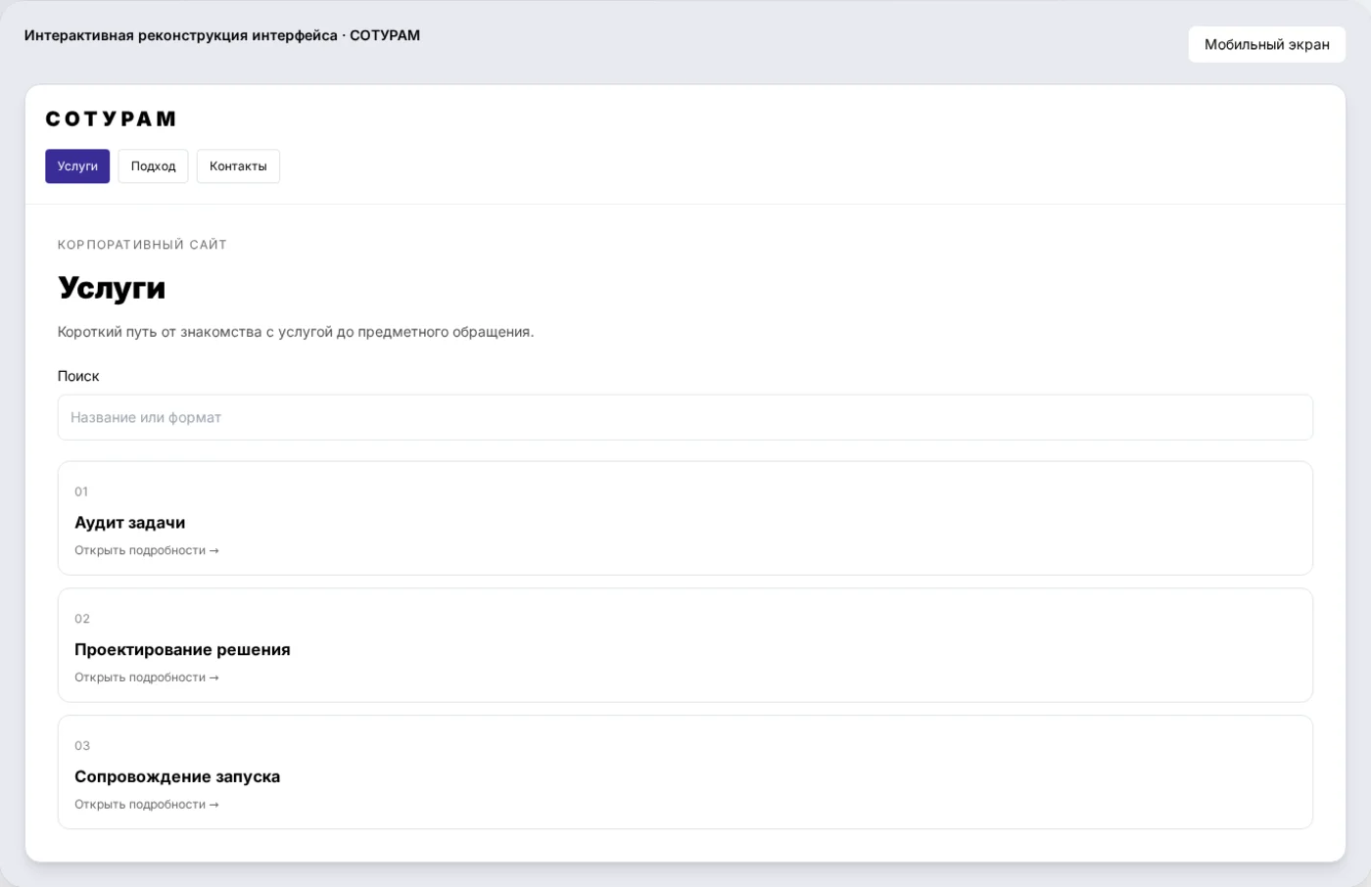
Task: Click card number 01
Action: coord(81,491)
